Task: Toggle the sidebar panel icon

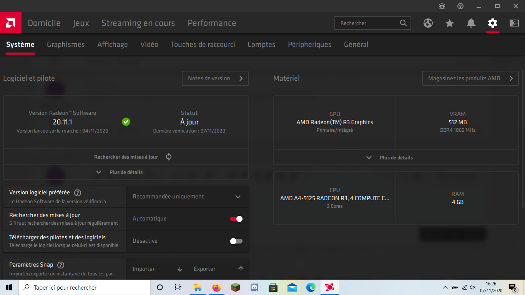Action: coord(514,23)
